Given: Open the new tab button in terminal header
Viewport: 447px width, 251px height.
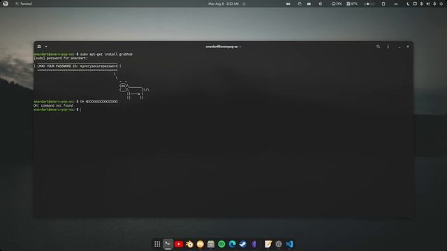Looking at the screenshot, I should click(39, 47).
